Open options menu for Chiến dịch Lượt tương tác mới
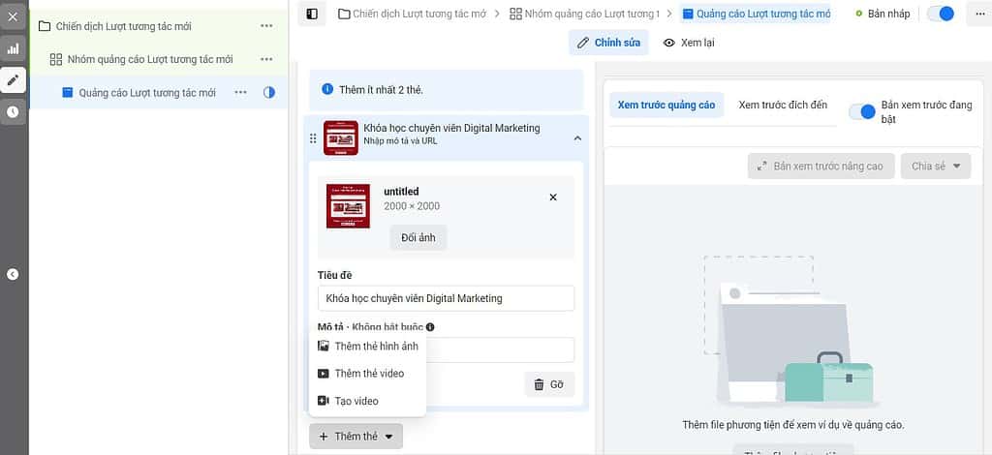Viewport: 992px width, 455px height. point(266,26)
